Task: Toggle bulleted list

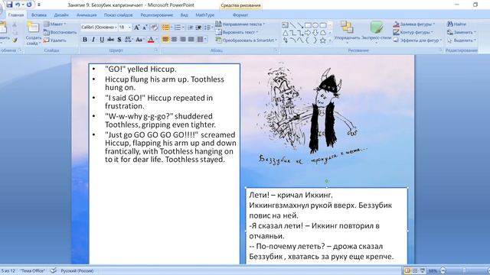Action: pos(165,27)
